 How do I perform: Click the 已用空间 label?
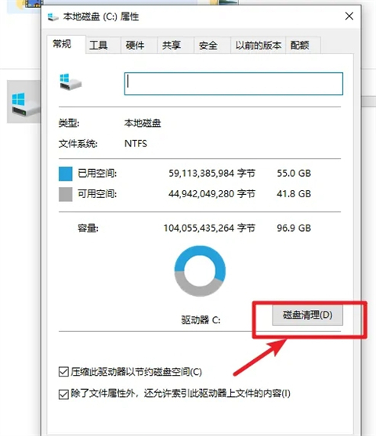97,174
